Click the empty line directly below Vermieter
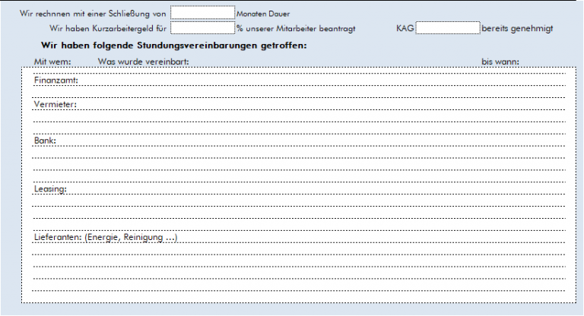This screenshot has width=584, height=316. [304, 116]
